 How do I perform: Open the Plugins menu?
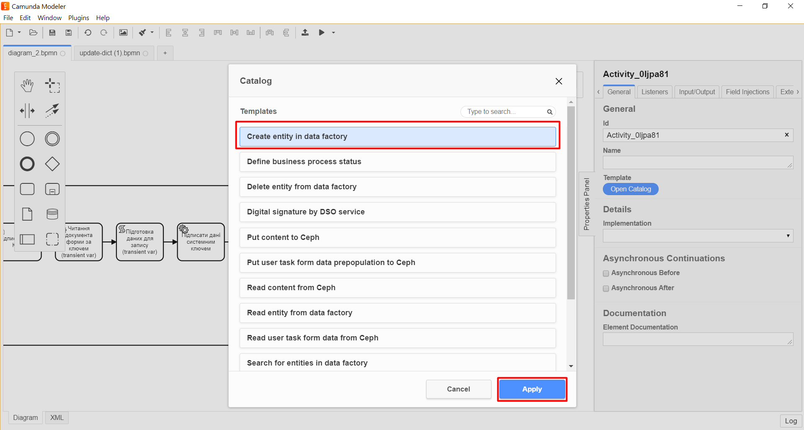pos(79,18)
